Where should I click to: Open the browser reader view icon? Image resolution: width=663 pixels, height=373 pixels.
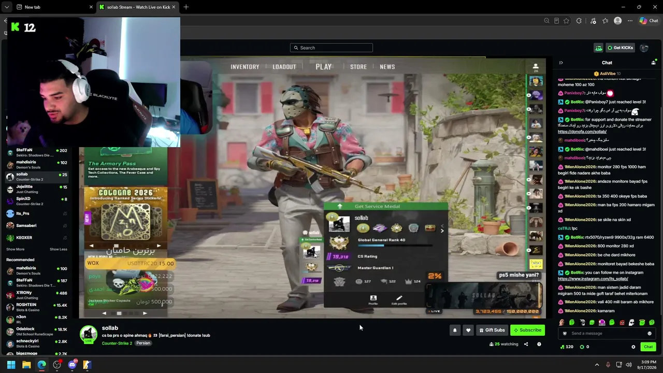(x=556, y=21)
